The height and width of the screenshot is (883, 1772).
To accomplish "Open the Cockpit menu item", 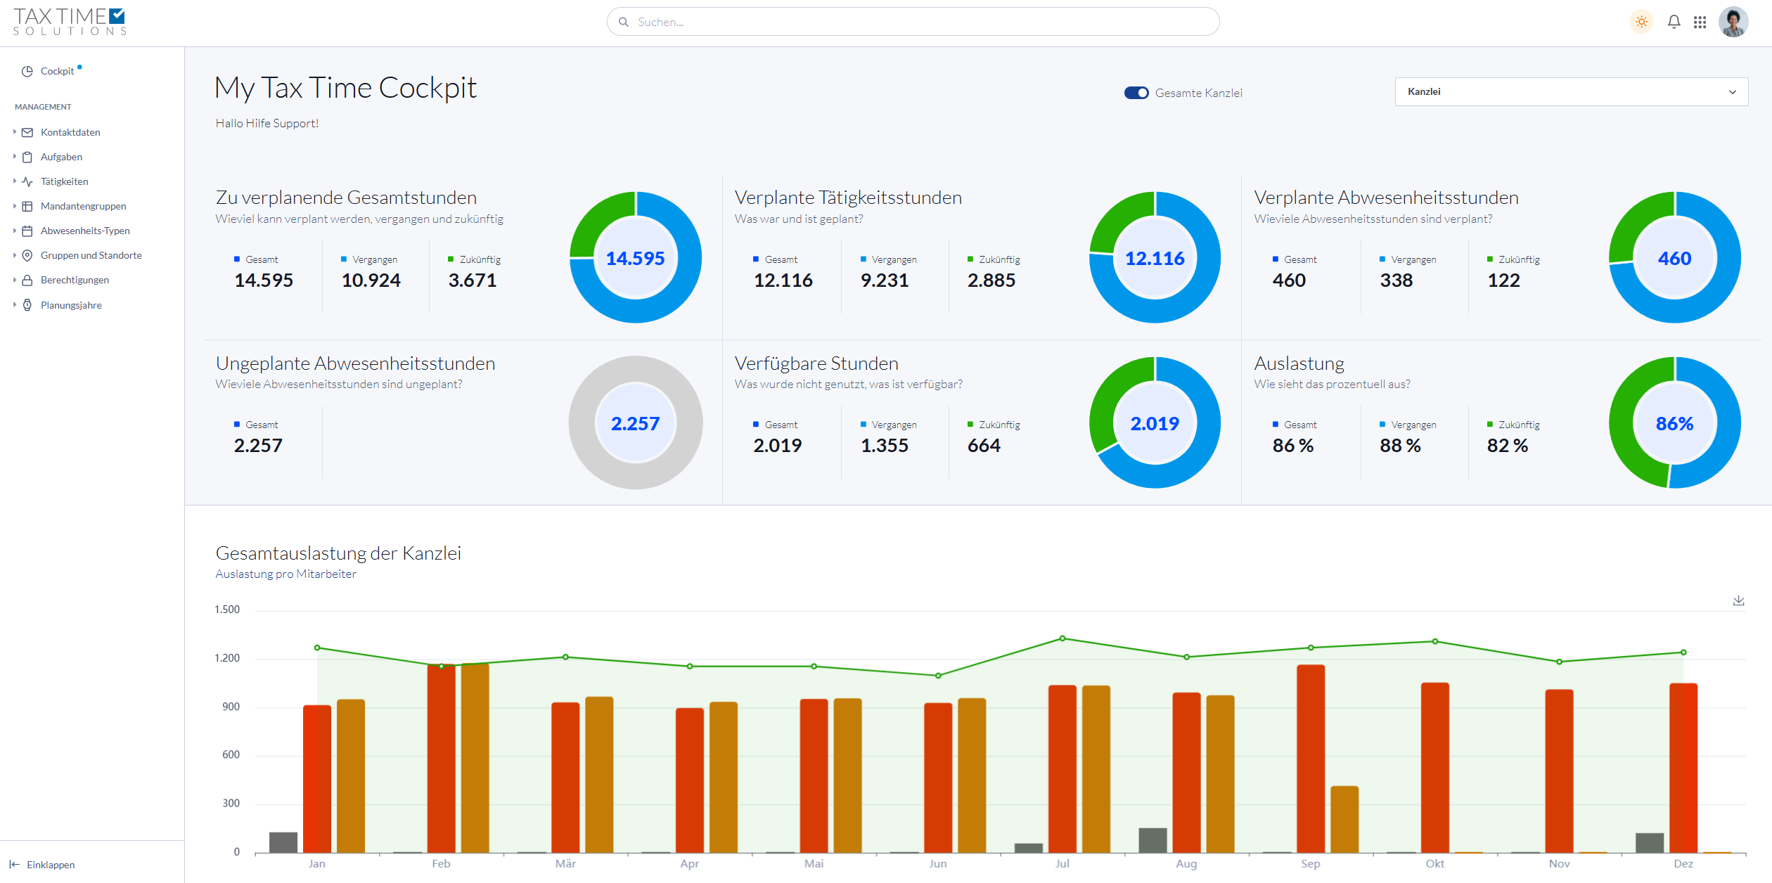I will pos(57,71).
